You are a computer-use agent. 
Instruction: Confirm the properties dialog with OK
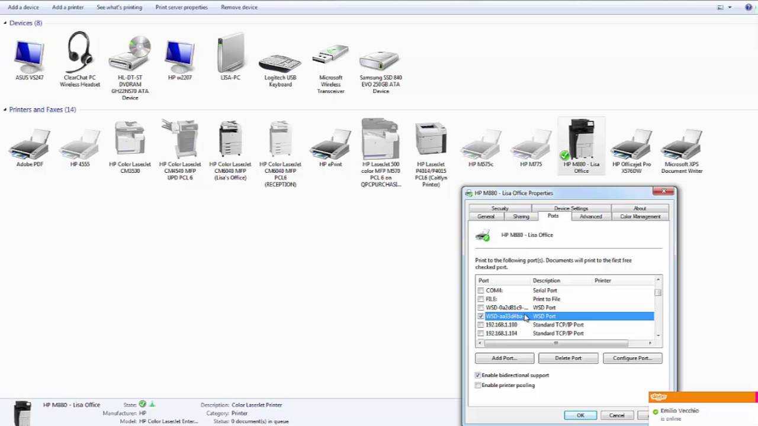[580, 415]
